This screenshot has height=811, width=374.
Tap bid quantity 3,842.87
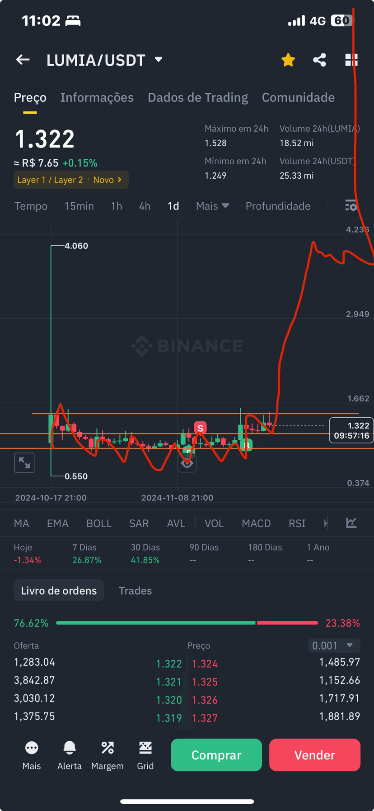pos(34,680)
